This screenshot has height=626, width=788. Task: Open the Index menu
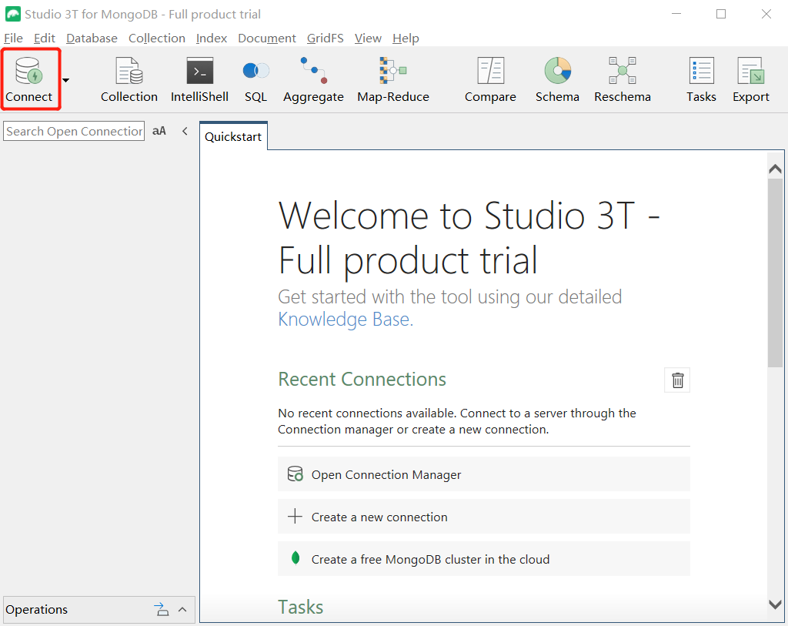(212, 38)
